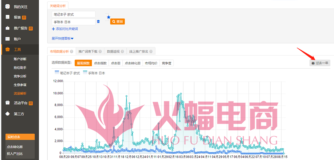Toggle 手账本 日本 legend series

click(94, 73)
